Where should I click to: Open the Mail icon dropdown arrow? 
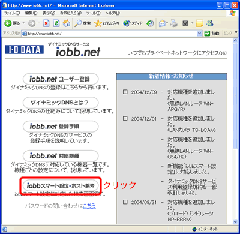click(167, 23)
